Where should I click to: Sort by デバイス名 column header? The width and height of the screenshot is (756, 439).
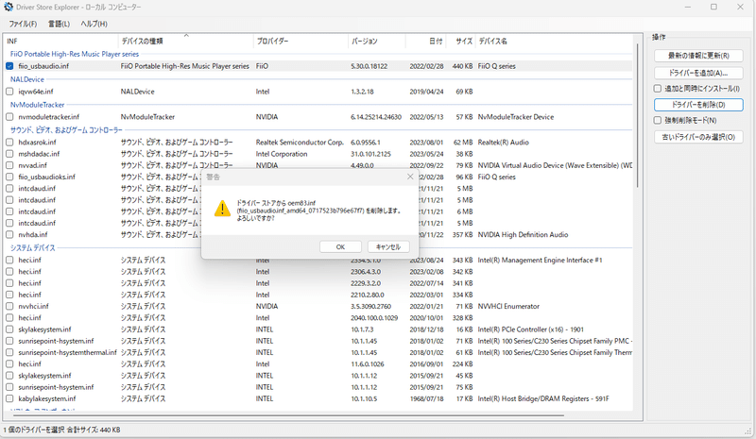pyautogui.click(x=554, y=41)
